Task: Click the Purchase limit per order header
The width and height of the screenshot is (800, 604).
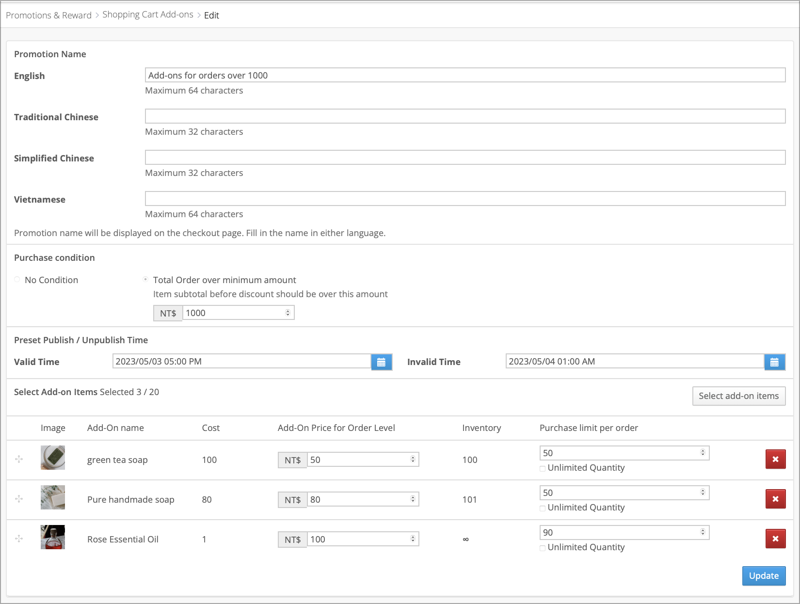Action: point(589,428)
